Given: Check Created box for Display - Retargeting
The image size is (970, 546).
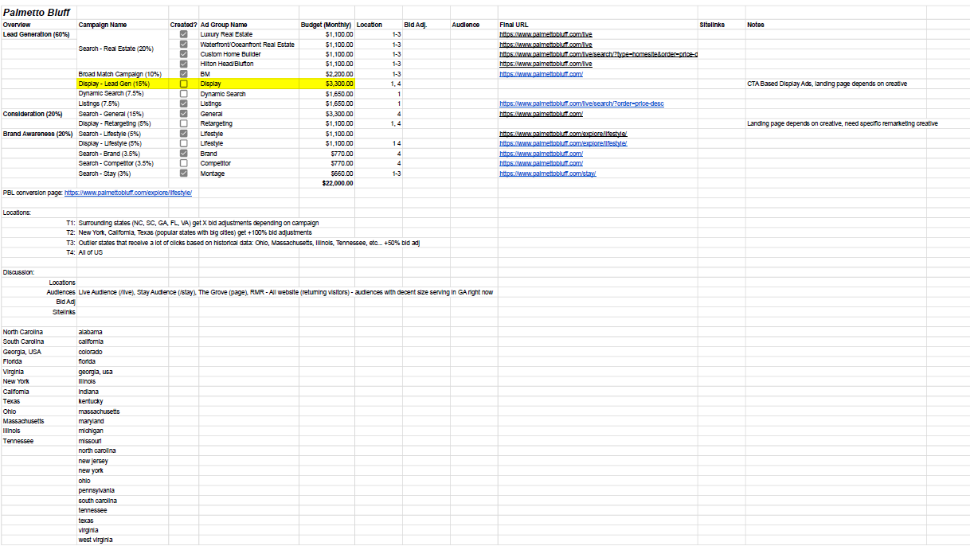Looking at the screenshot, I should [184, 123].
